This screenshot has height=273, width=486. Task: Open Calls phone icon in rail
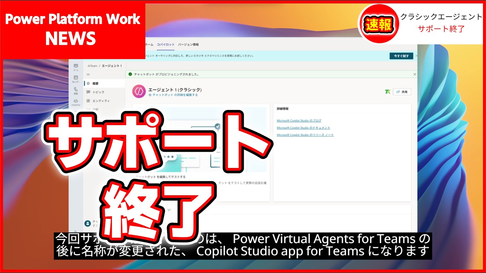(x=76, y=91)
